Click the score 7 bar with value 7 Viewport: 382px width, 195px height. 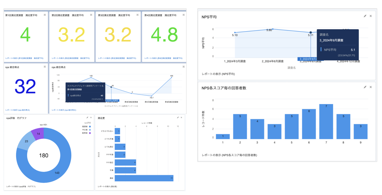click(326, 122)
